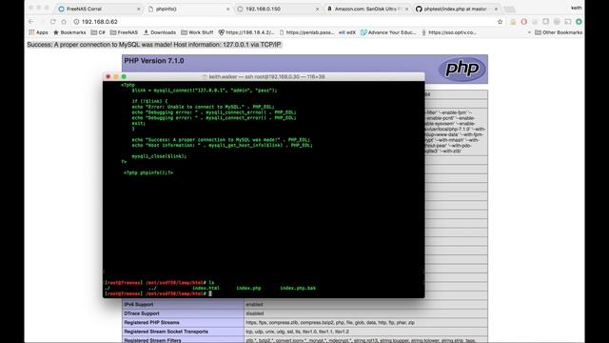The image size is (609, 343).
Task: Click the IPv6 Support row label
Action: coord(139,305)
